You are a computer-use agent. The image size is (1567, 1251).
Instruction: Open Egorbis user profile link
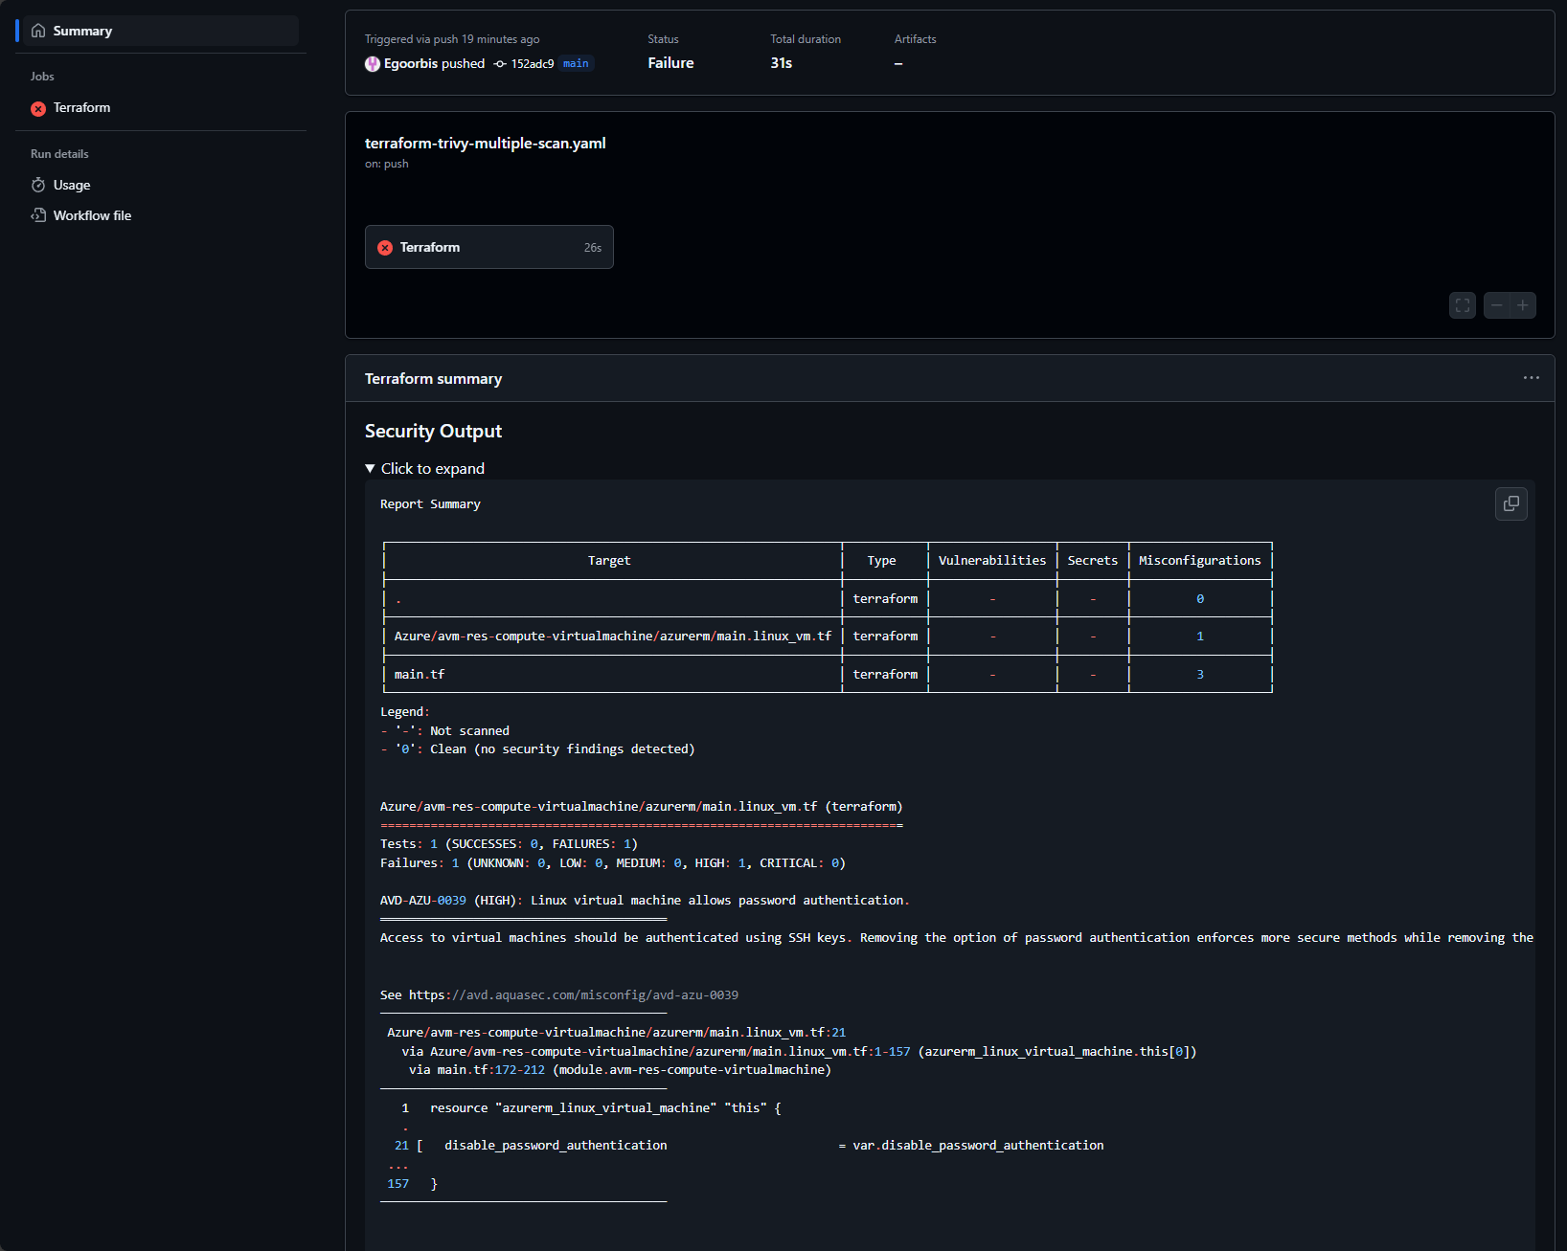[411, 64]
